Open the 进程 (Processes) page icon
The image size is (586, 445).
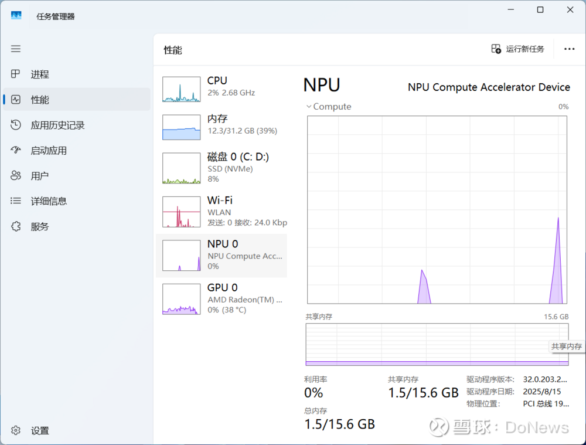16,74
